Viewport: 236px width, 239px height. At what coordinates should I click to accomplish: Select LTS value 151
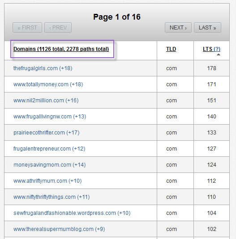coord(211,101)
